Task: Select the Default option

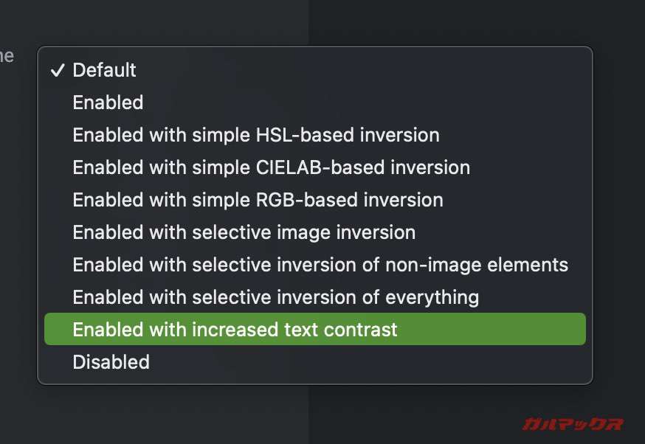Action: click(104, 70)
